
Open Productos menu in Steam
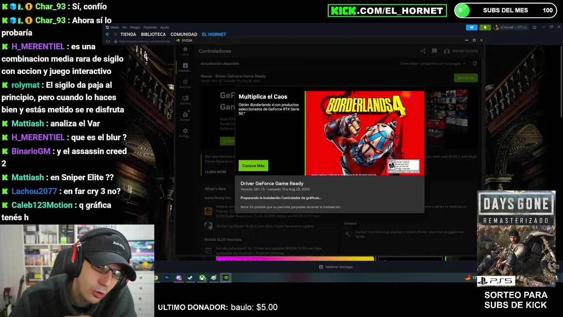click(x=150, y=27)
